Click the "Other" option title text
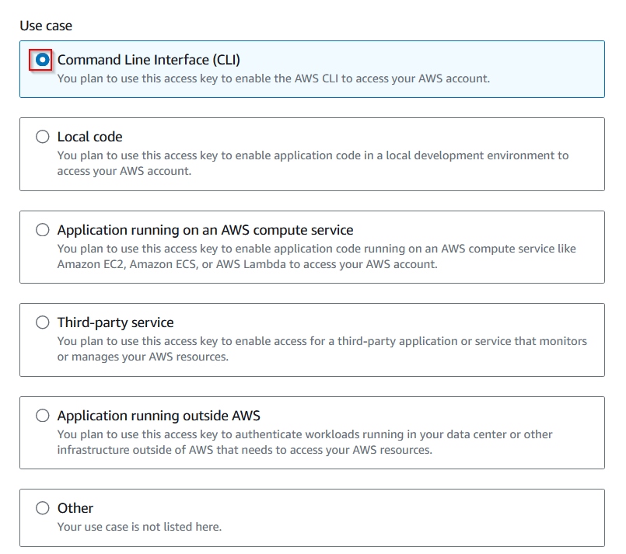The width and height of the screenshot is (626, 554). tap(75, 508)
